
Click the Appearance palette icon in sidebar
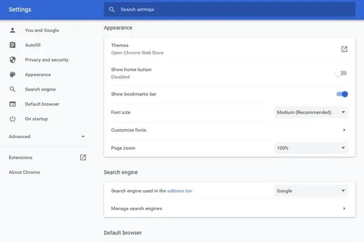pos(12,74)
